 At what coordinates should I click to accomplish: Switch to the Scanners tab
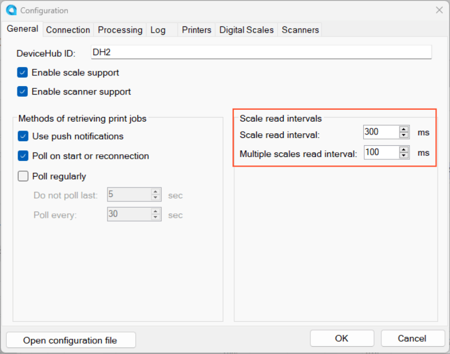(x=300, y=30)
